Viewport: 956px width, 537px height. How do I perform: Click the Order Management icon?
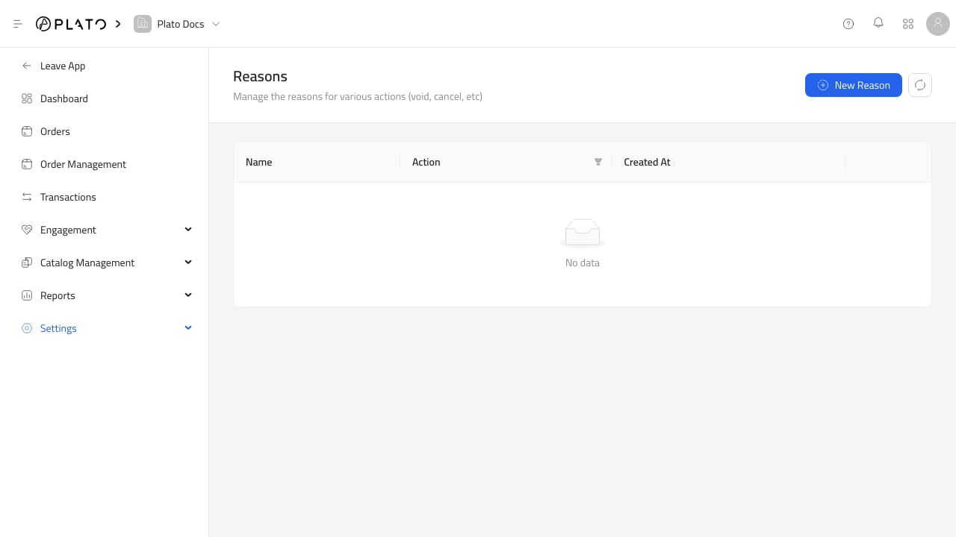27,164
